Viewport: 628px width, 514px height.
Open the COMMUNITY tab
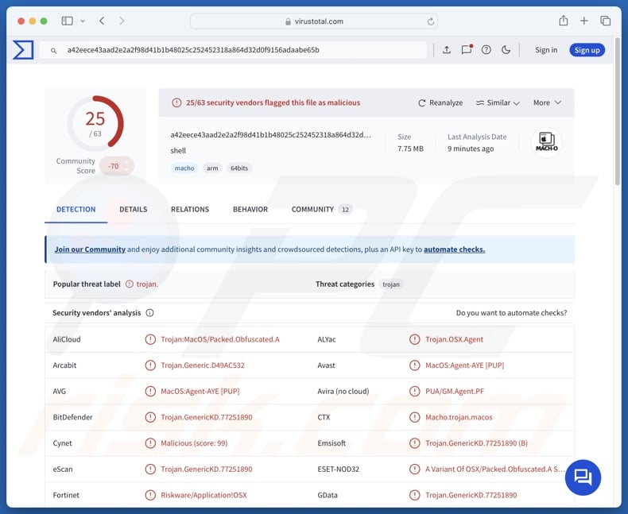[x=312, y=210]
